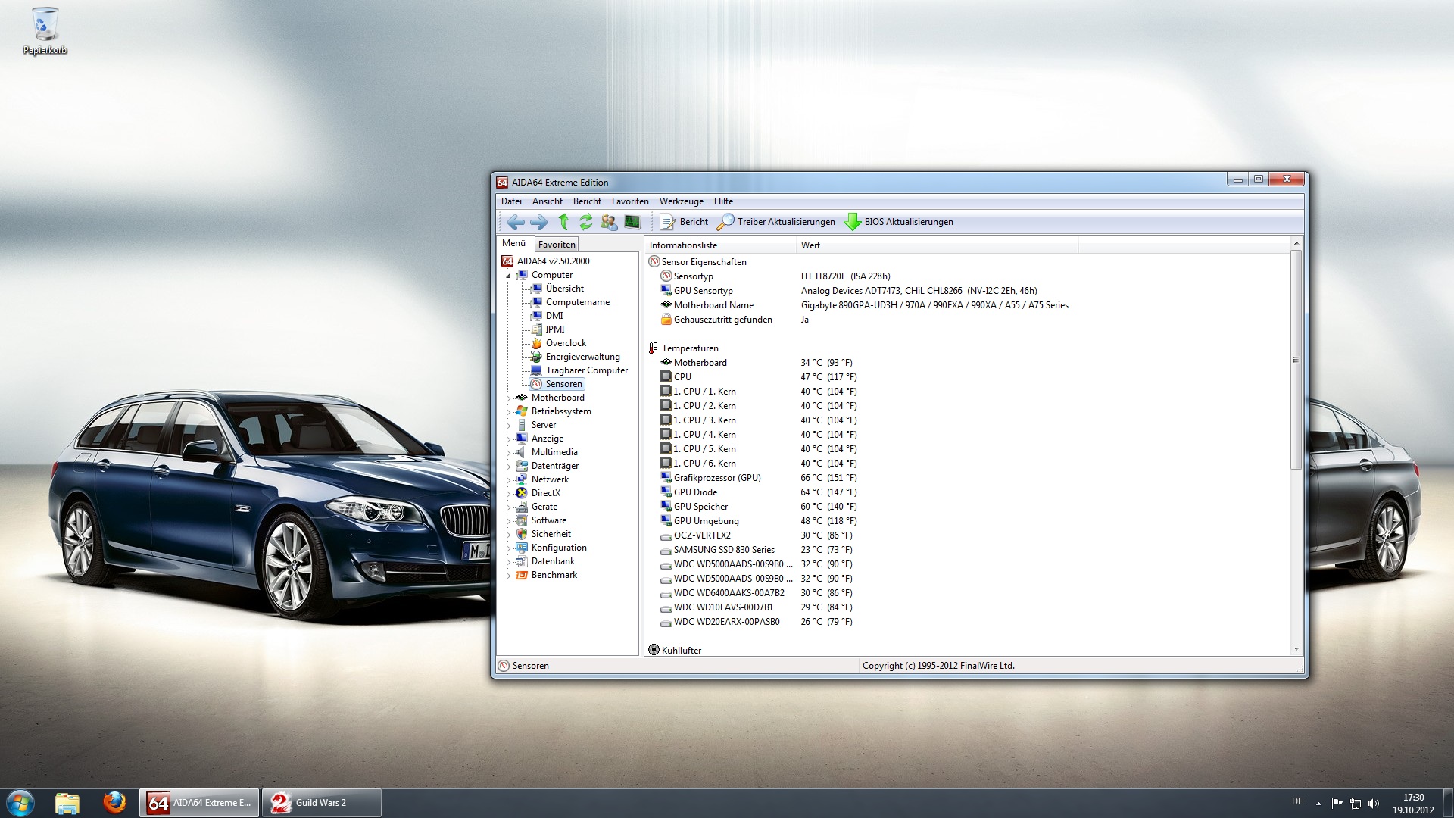
Task: Click the green monitor diagnostics icon
Action: [x=632, y=222]
